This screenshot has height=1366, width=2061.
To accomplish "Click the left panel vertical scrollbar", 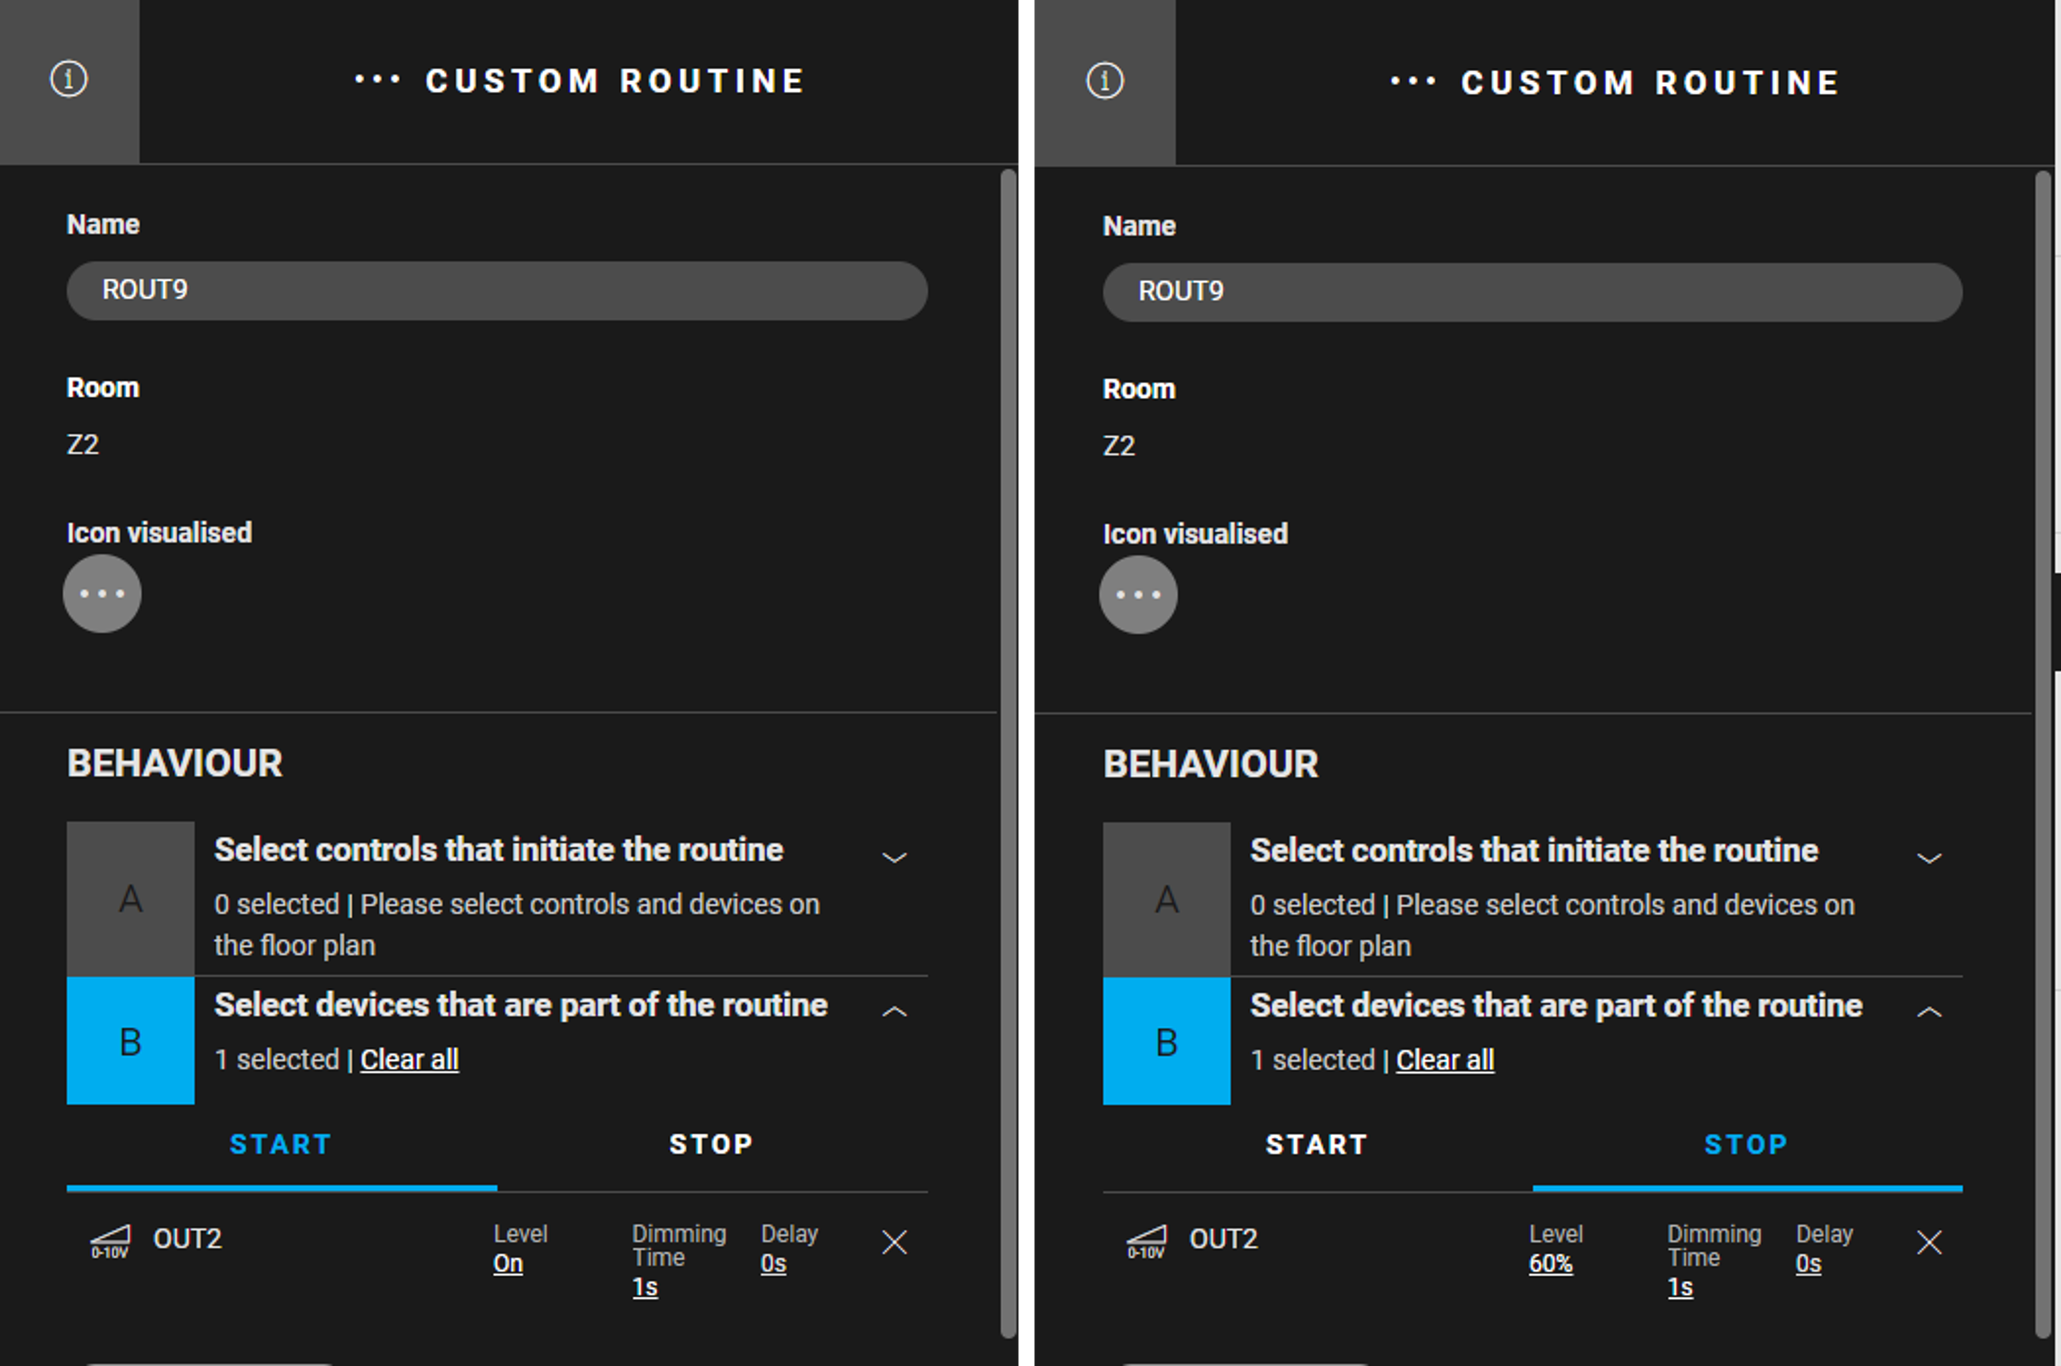I will [1009, 754].
